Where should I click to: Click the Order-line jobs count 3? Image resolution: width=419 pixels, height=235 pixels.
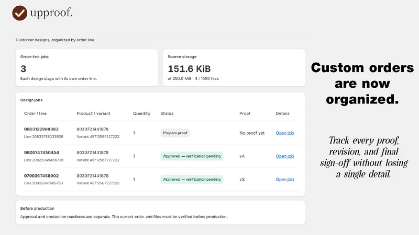23,69
